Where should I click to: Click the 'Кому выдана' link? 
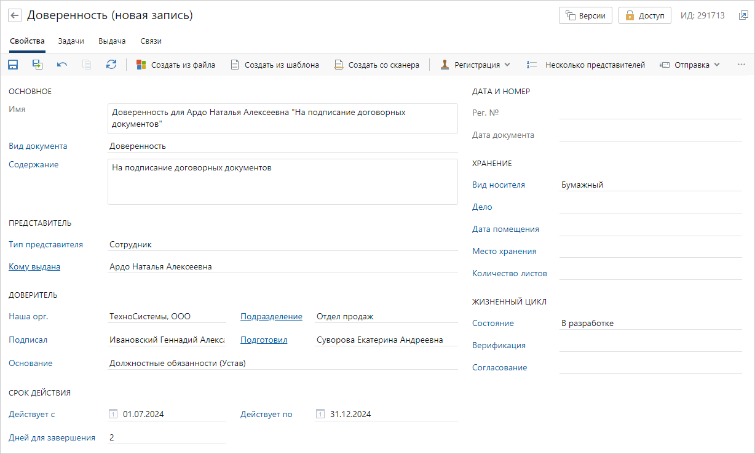click(x=34, y=266)
